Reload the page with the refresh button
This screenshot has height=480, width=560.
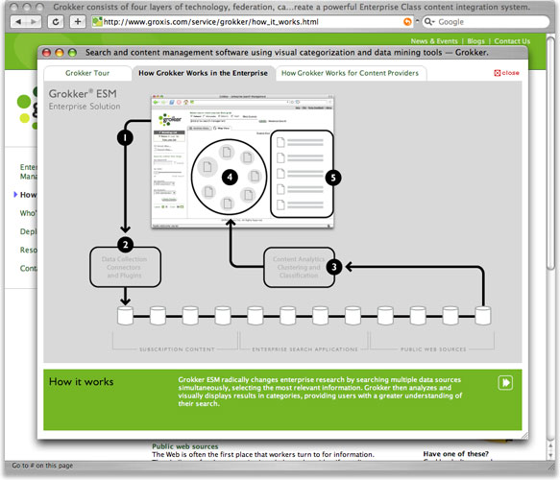(x=56, y=22)
